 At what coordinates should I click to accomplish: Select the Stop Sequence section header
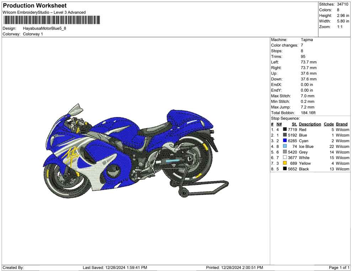point(285,118)
